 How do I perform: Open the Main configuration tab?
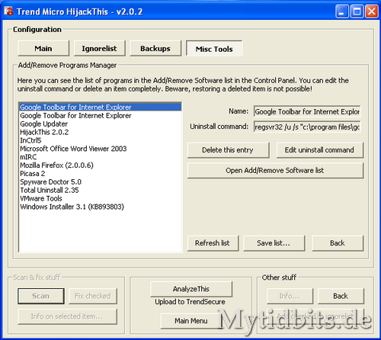(x=43, y=48)
